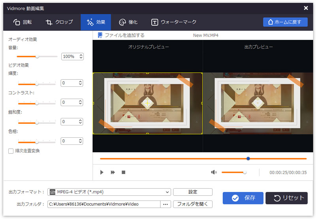Image resolution: width=316 pixels, height=219 pixels.
Task: Enable the 順次走査変換 deinterlace checkbox
Action: coord(11,151)
